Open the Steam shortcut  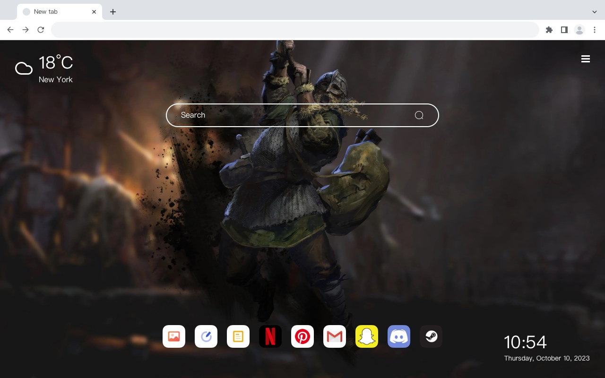tap(431, 336)
